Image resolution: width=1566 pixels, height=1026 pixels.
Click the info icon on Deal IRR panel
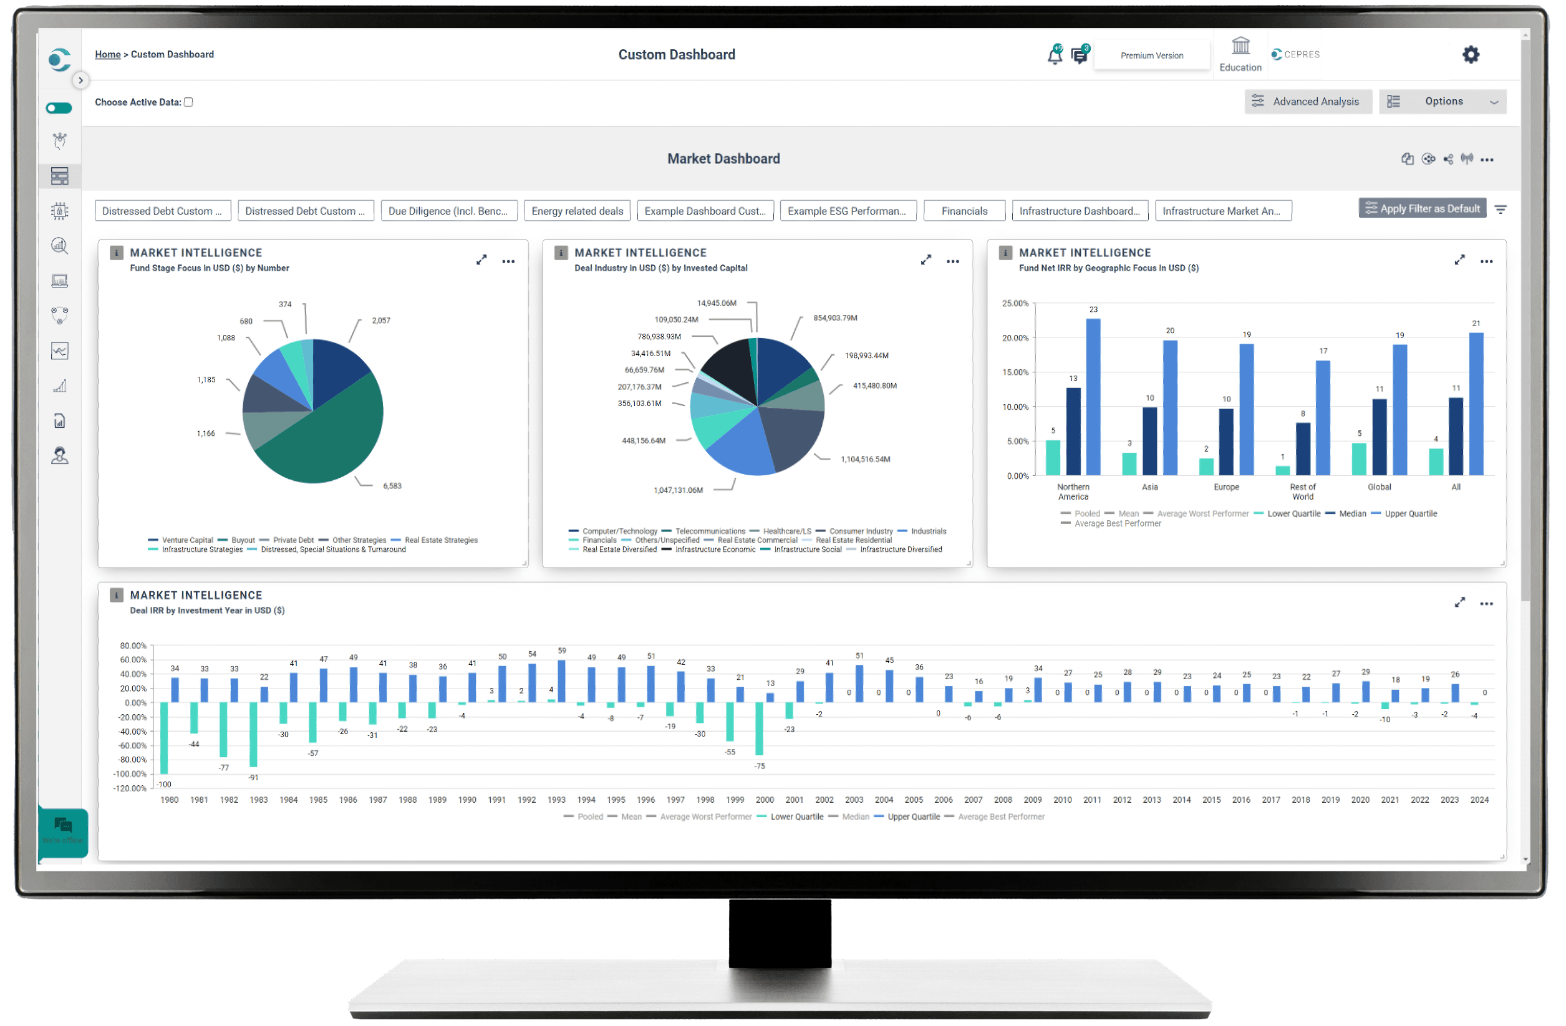point(117,595)
